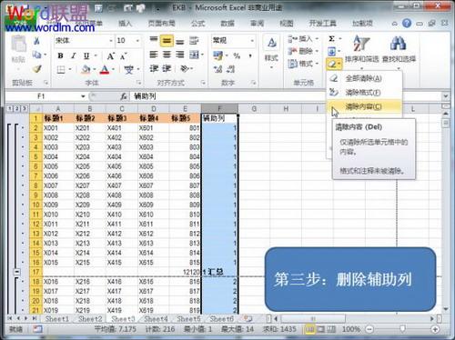Click the text orientation icon
This screenshot has width=455, height=340.
click(x=185, y=69)
